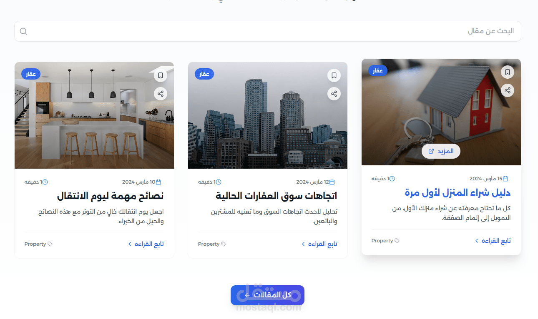This screenshot has width=538, height=319.
Task: Open المزيد button on house image
Action: tap(441, 151)
